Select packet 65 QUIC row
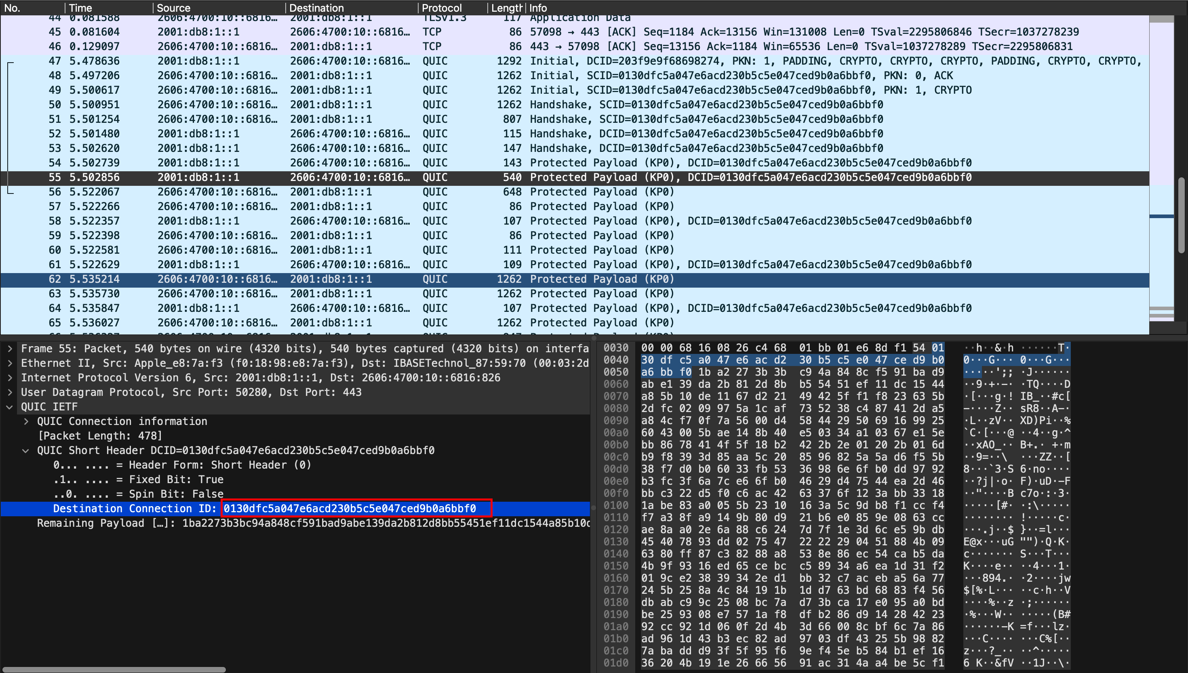 tap(575, 323)
